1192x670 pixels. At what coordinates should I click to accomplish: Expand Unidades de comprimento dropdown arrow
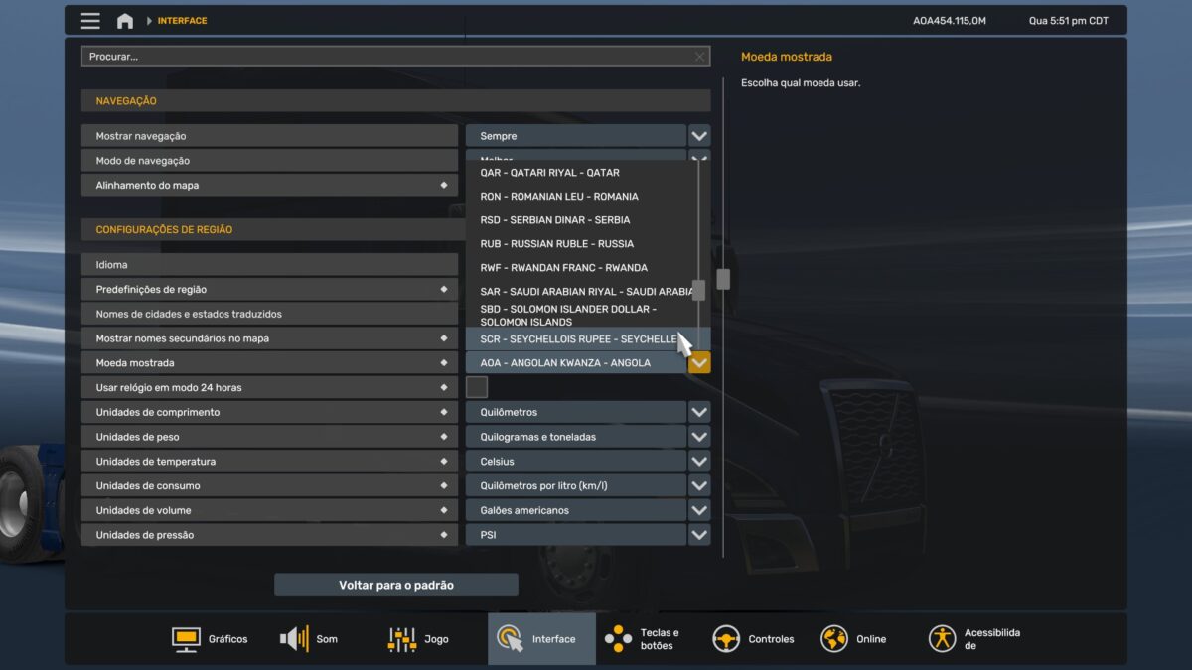[699, 412]
